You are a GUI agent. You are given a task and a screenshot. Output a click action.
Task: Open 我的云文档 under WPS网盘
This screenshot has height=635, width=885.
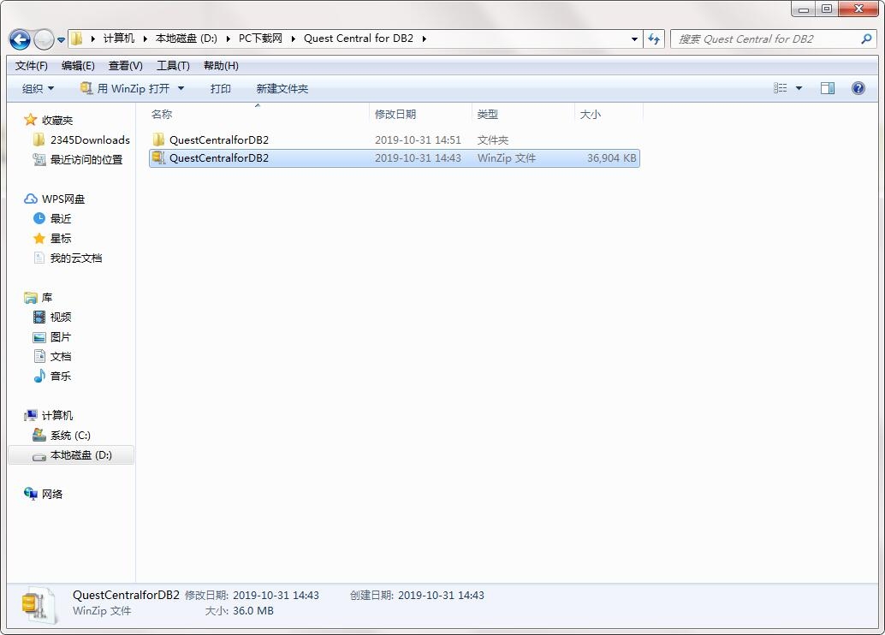click(x=68, y=258)
